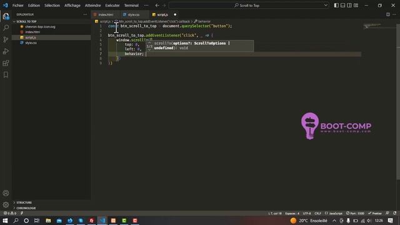Go forward using the right arrow
400x225 pixels.
pos(164,6)
